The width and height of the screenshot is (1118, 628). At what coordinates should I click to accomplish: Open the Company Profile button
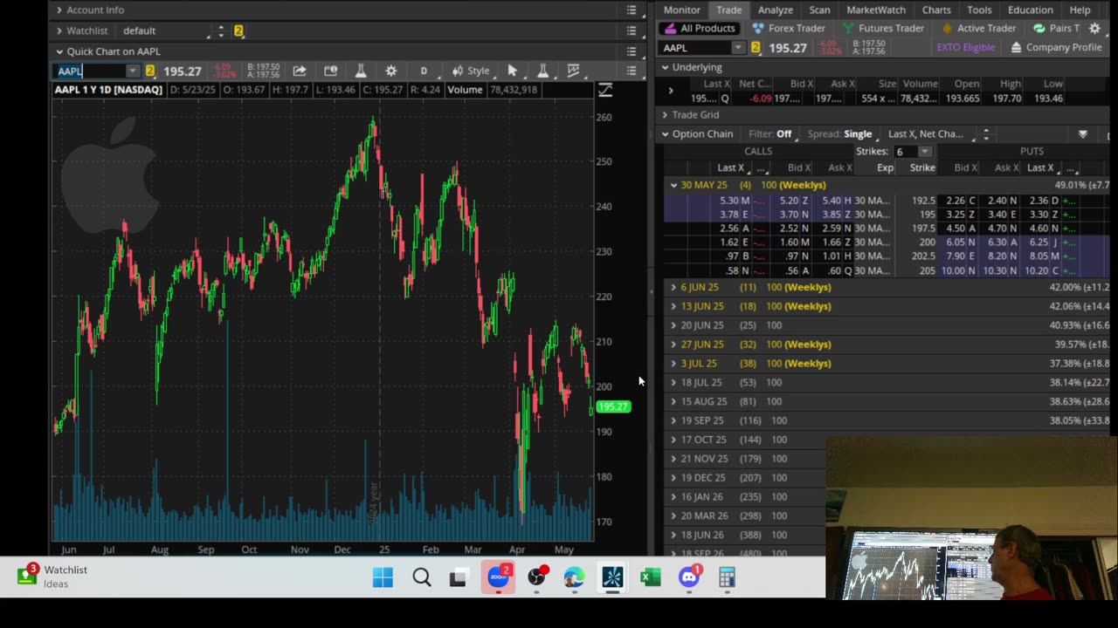pyautogui.click(x=1056, y=48)
